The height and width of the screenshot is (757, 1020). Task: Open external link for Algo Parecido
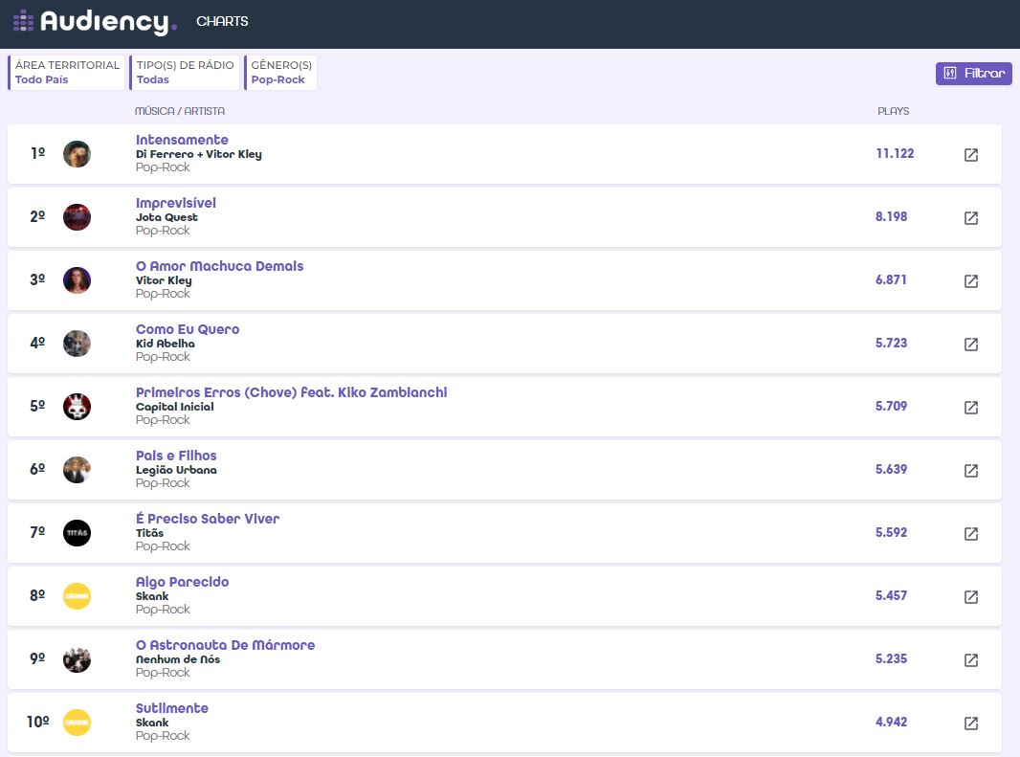(970, 597)
